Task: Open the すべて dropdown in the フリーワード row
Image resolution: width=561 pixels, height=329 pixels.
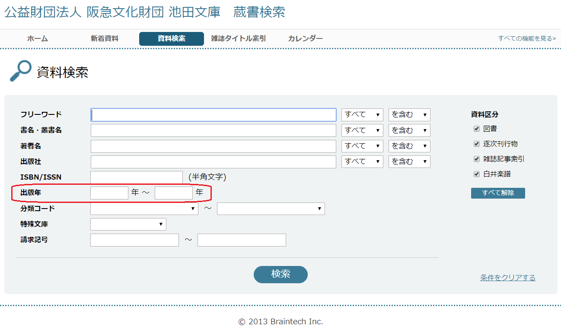Action: click(362, 115)
